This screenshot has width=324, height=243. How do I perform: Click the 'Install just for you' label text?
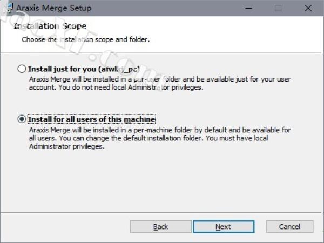pyautogui.click(x=84, y=69)
